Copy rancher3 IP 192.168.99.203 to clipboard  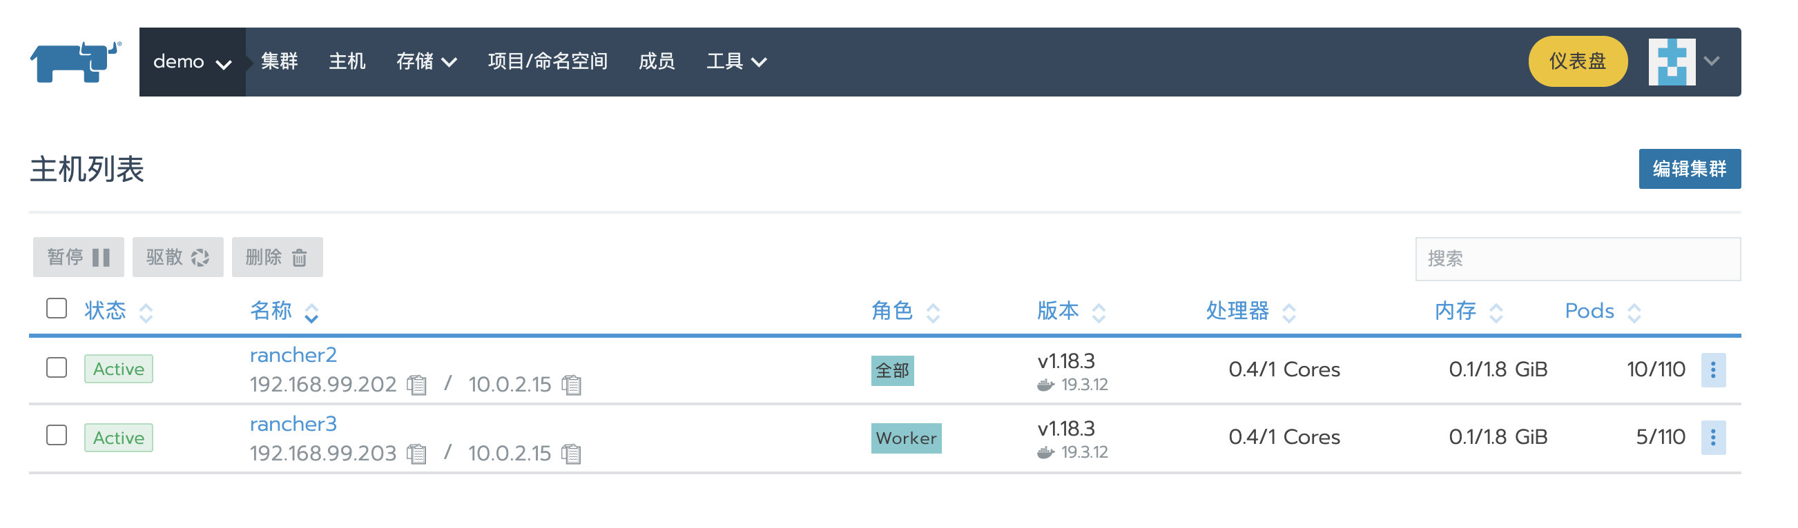click(x=416, y=454)
